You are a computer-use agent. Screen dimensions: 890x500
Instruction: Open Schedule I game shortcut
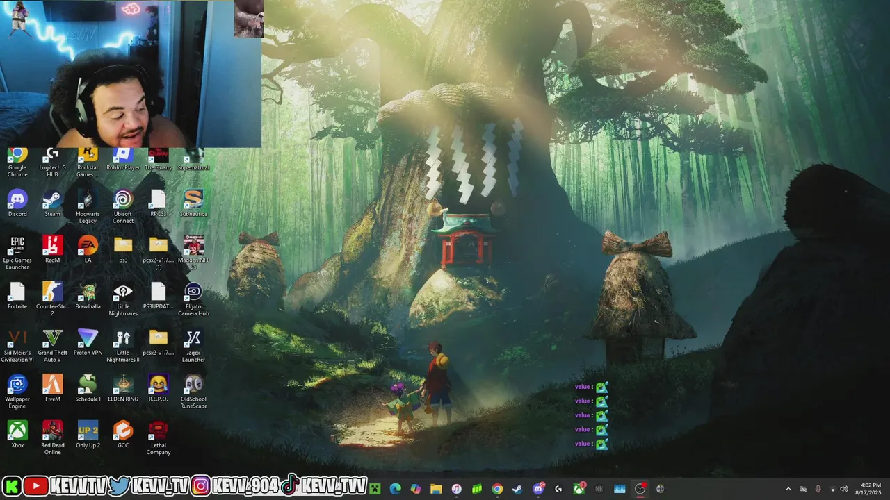(88, 388)
